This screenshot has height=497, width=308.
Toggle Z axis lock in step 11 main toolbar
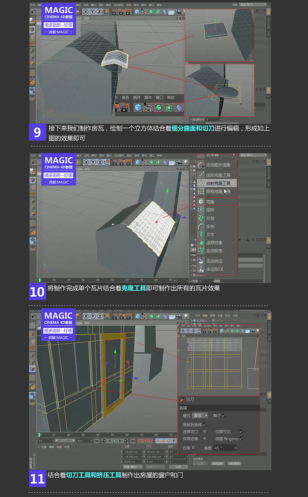pos(100,316)
